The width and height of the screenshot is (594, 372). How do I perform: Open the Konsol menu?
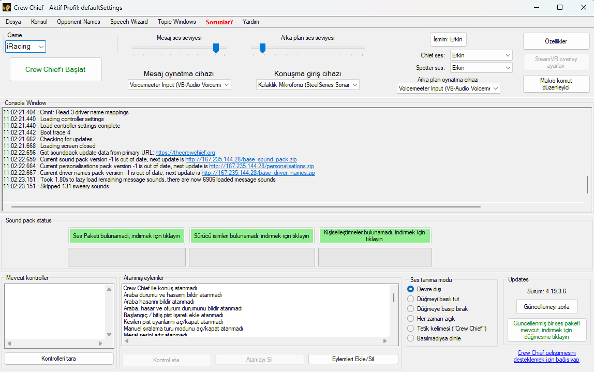[39, 22]
